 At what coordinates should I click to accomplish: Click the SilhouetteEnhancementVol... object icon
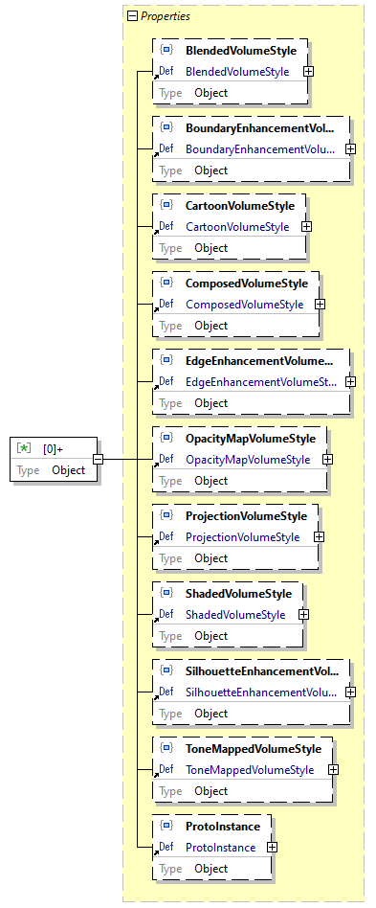pyautogui.click(x=166, y=670)
